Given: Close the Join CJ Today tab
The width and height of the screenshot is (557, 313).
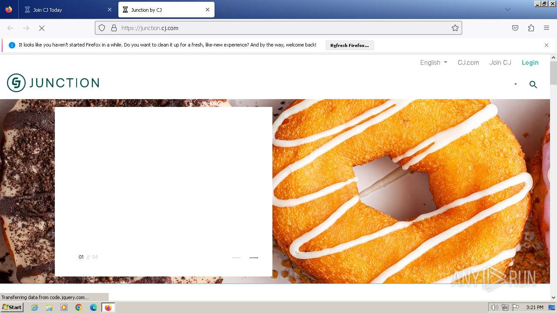Looking at the screenshot, I should (110, 10).
